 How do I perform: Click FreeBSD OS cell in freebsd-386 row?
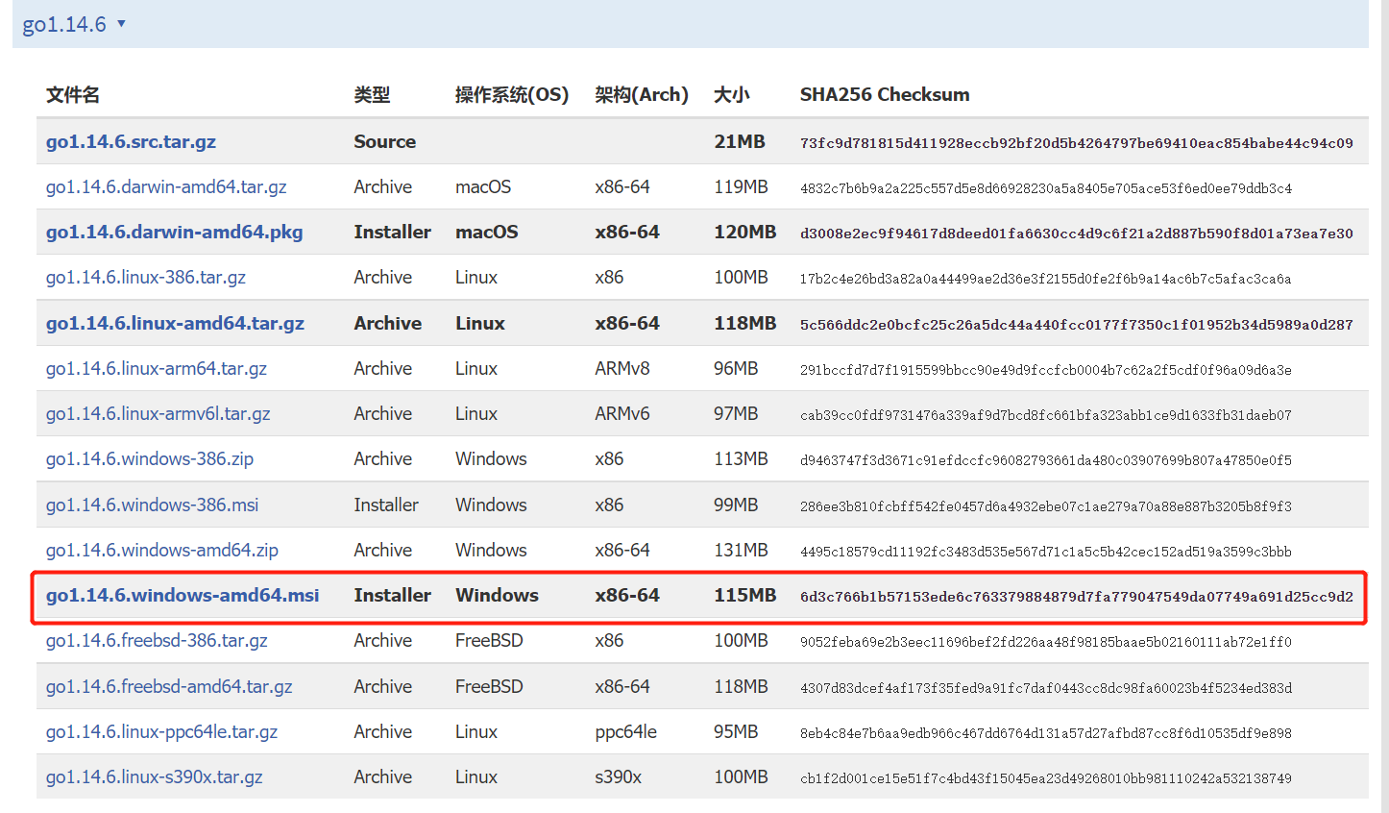489,640
